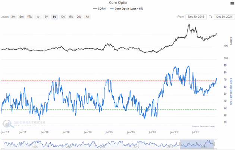
Task: Show All available data range
Action: coord(87,17)
